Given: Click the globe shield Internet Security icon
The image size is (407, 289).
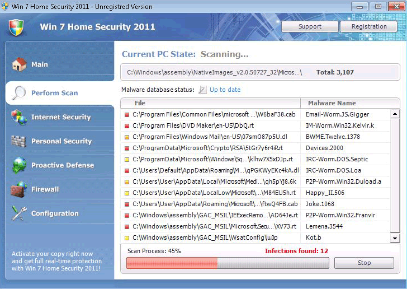Looking at the screenshot, I should [x=19, y=117].
